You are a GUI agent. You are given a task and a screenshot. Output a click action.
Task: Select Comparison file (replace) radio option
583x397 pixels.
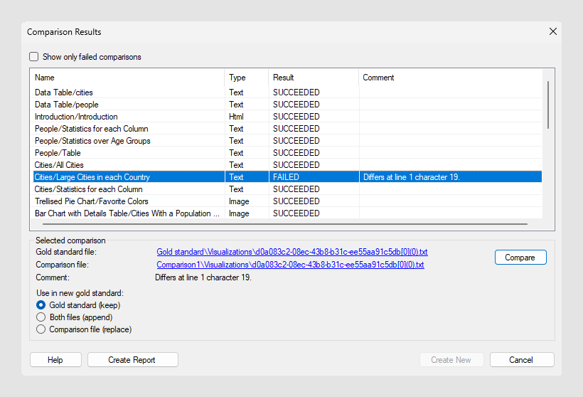coord(41,329)
